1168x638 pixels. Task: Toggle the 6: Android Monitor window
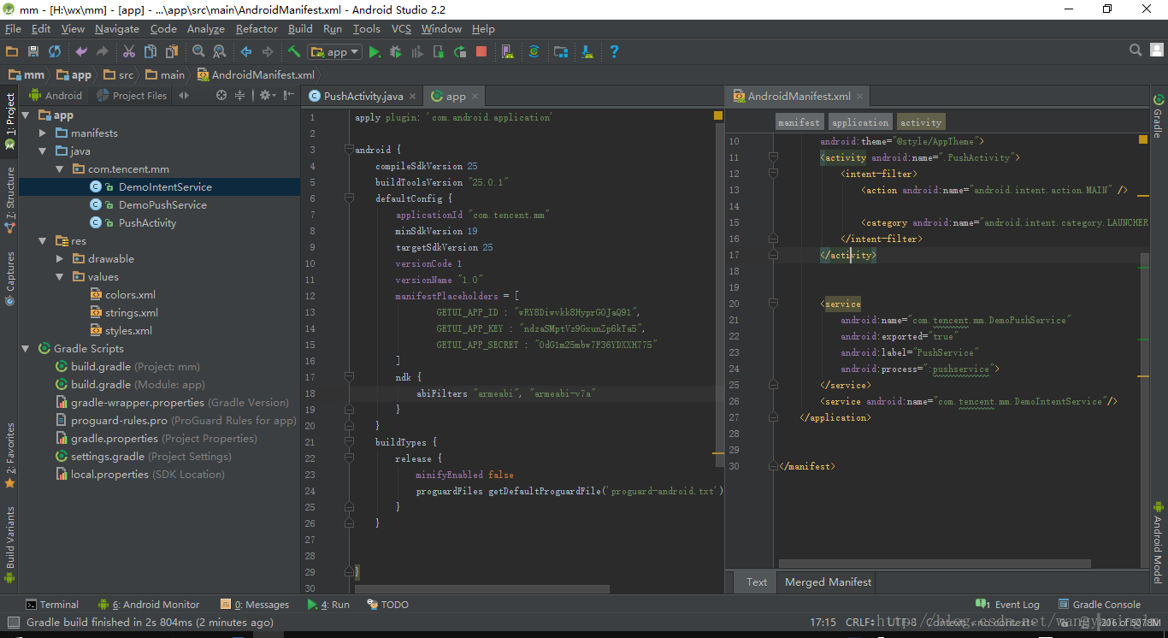149,605
